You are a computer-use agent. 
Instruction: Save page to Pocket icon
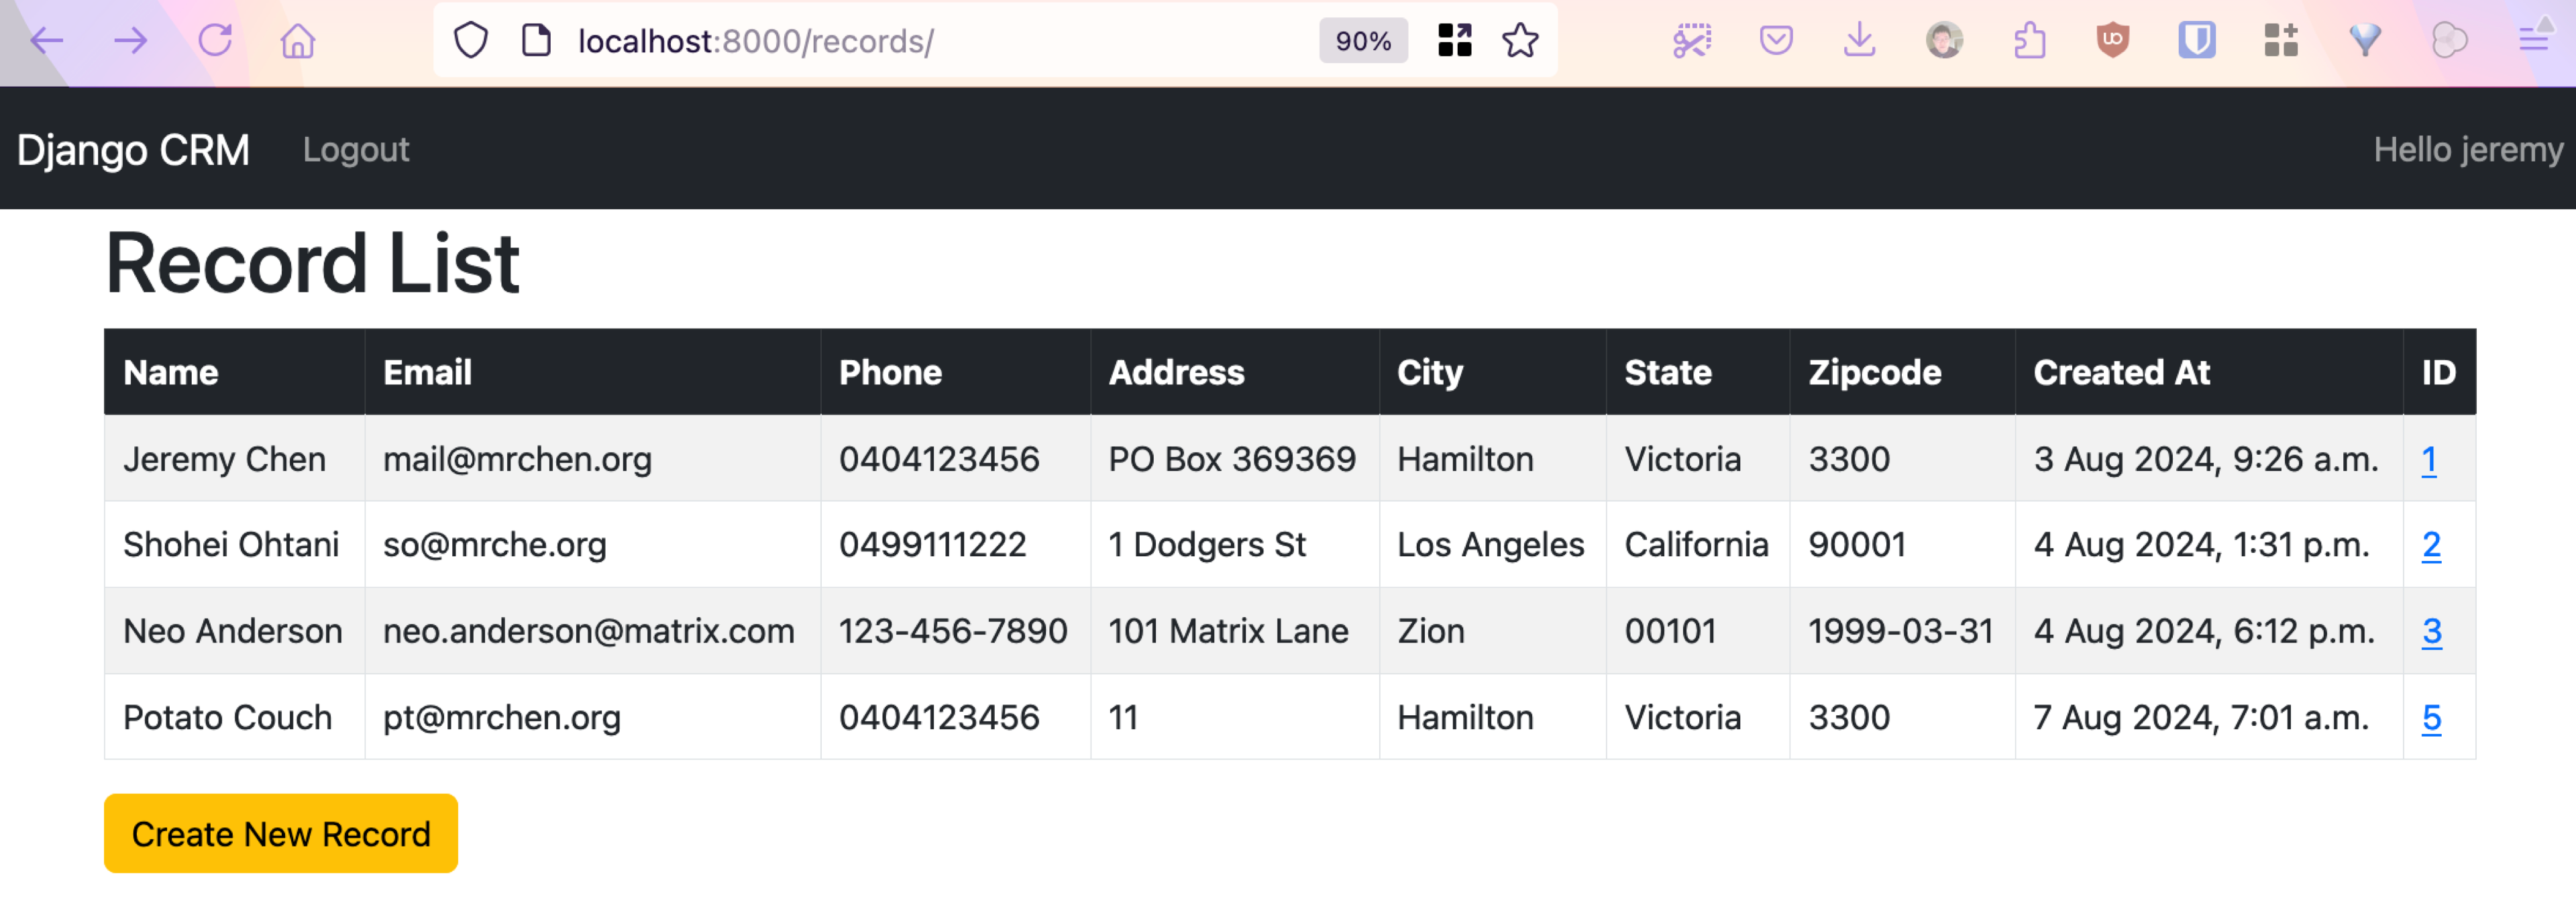1776,41
